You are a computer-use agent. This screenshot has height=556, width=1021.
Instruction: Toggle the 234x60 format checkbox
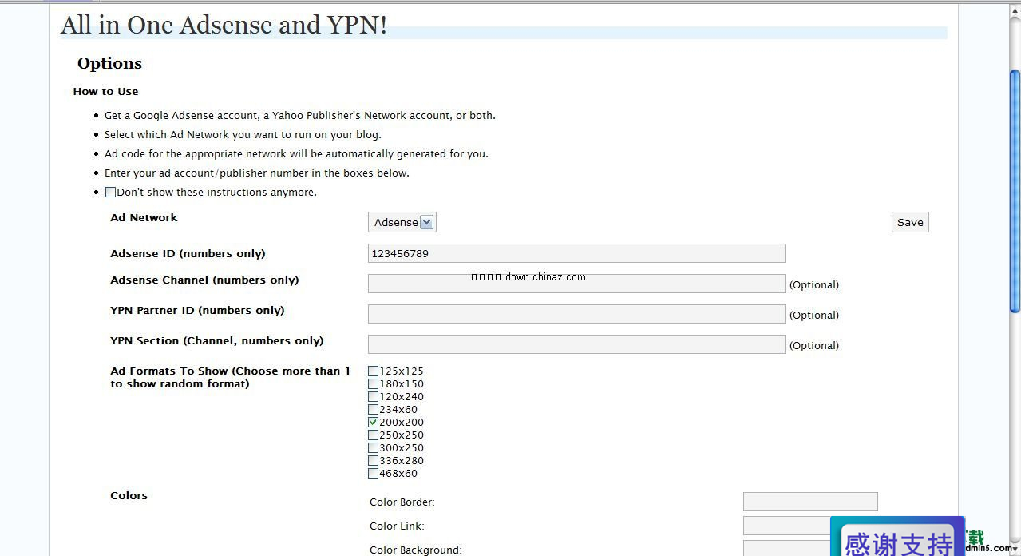[373, 409]
